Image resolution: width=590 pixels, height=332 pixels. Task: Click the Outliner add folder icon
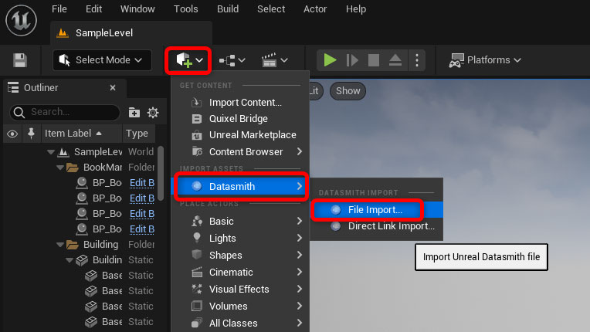pyautogui.click(x=134, y=113)
